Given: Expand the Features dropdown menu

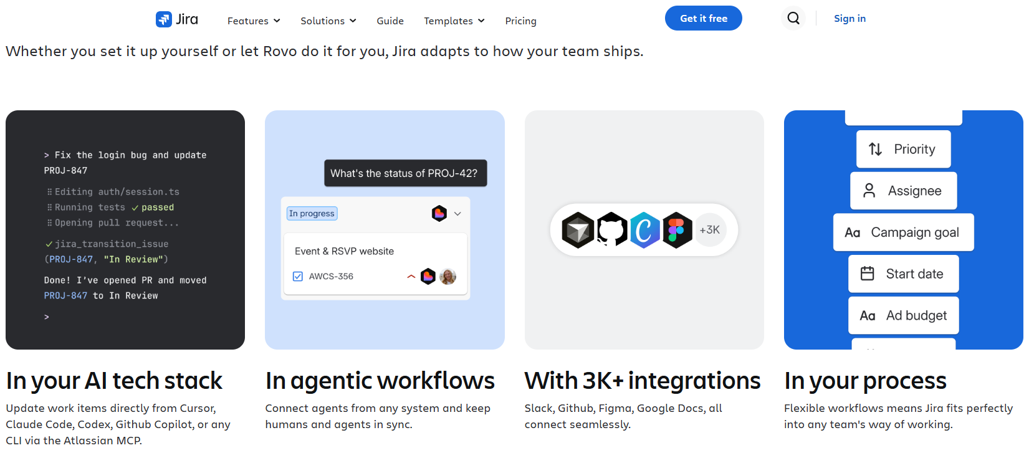Looking at the screenshot, I should (254, 21).
